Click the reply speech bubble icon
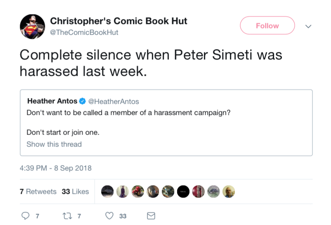 25,216
